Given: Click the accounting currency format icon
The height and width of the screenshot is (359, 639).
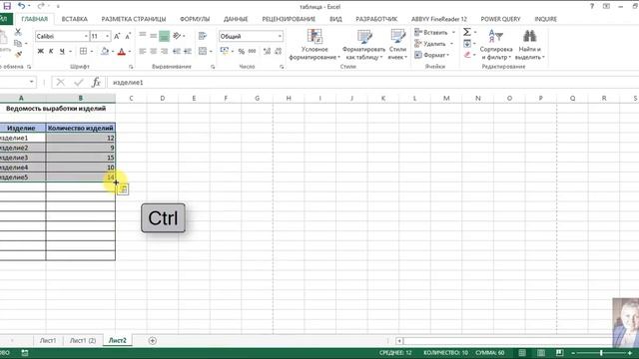Looking at the screenshot, I should (x=224, y=51).
